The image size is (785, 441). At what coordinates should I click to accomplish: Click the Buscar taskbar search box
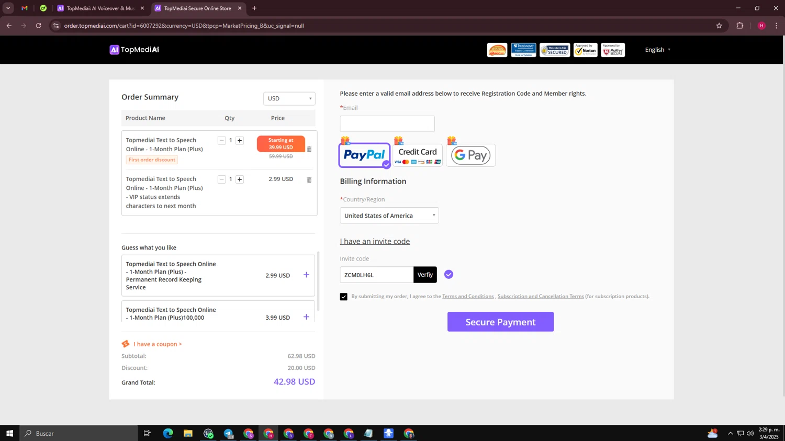tap(78, 433)
